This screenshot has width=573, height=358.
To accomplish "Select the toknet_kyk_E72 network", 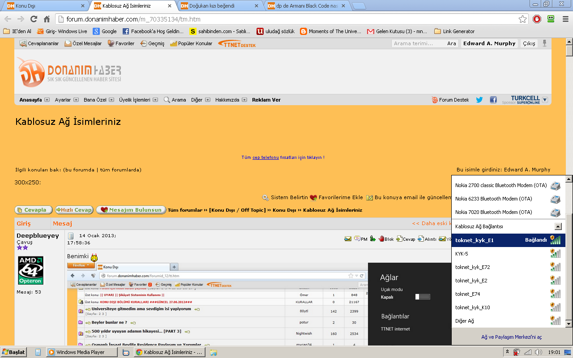I will 508,267.
